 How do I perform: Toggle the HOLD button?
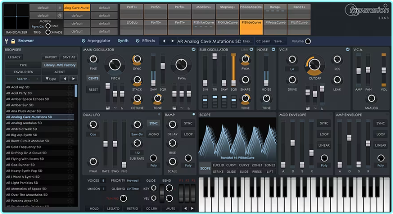click(94, 209)
